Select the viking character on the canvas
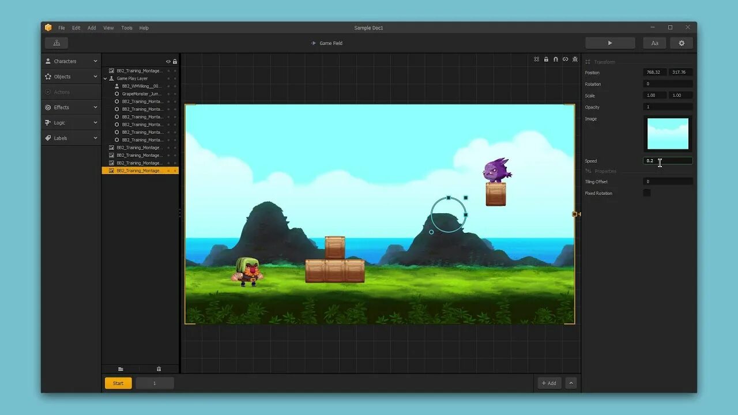Image resolution: width=738 pixels, height=415 pixels. [247, 271]
